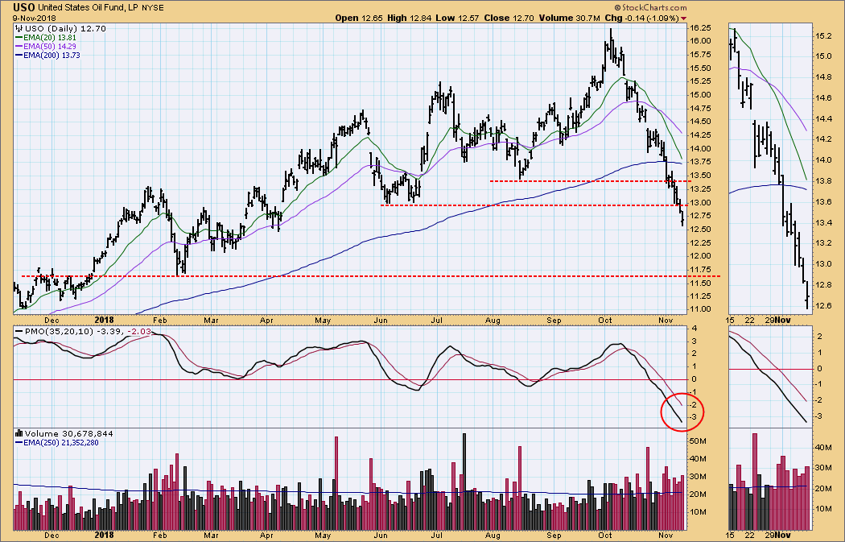845x542 pixels.
Task: Click the "11.00" price axis label
Action: click(x=700, y=309)
